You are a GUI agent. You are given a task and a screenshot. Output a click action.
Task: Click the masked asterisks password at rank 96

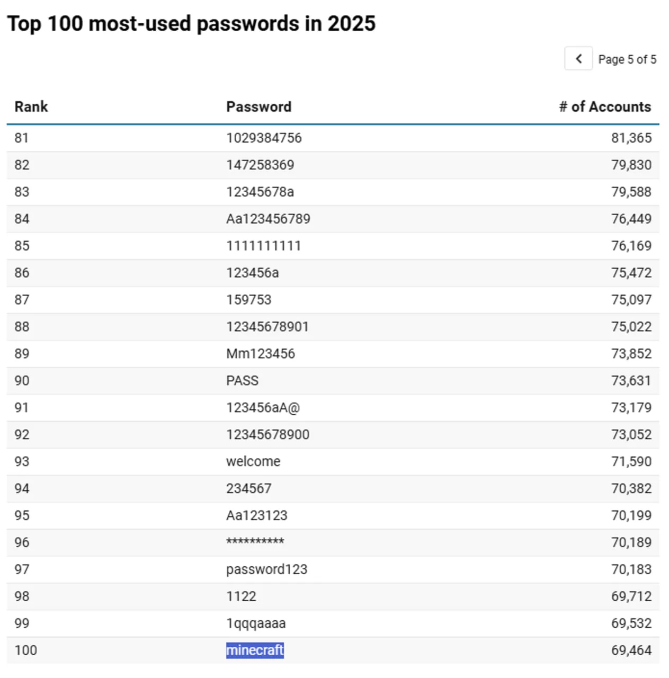tap(255, 542)
